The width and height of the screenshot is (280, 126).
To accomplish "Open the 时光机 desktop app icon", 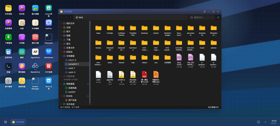I will point(22,8).
